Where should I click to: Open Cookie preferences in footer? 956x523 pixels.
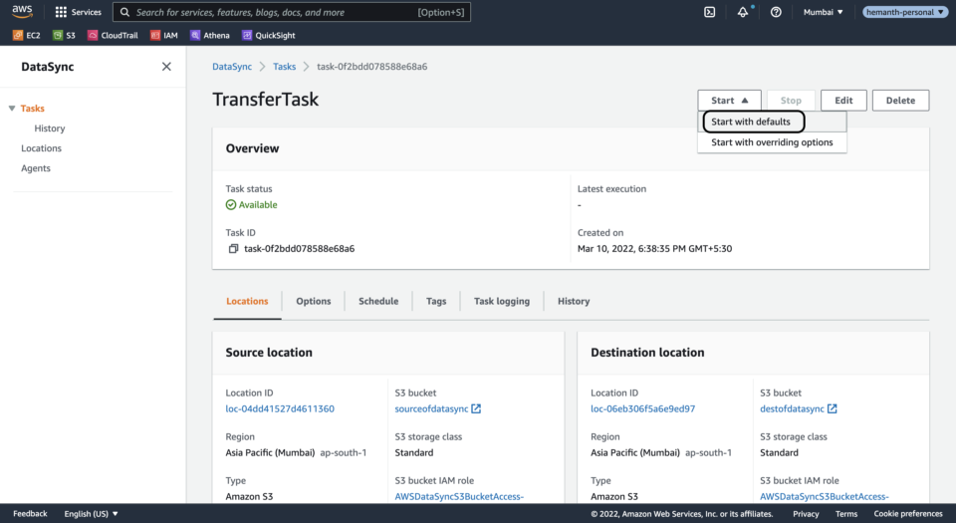tap(908, 514)
